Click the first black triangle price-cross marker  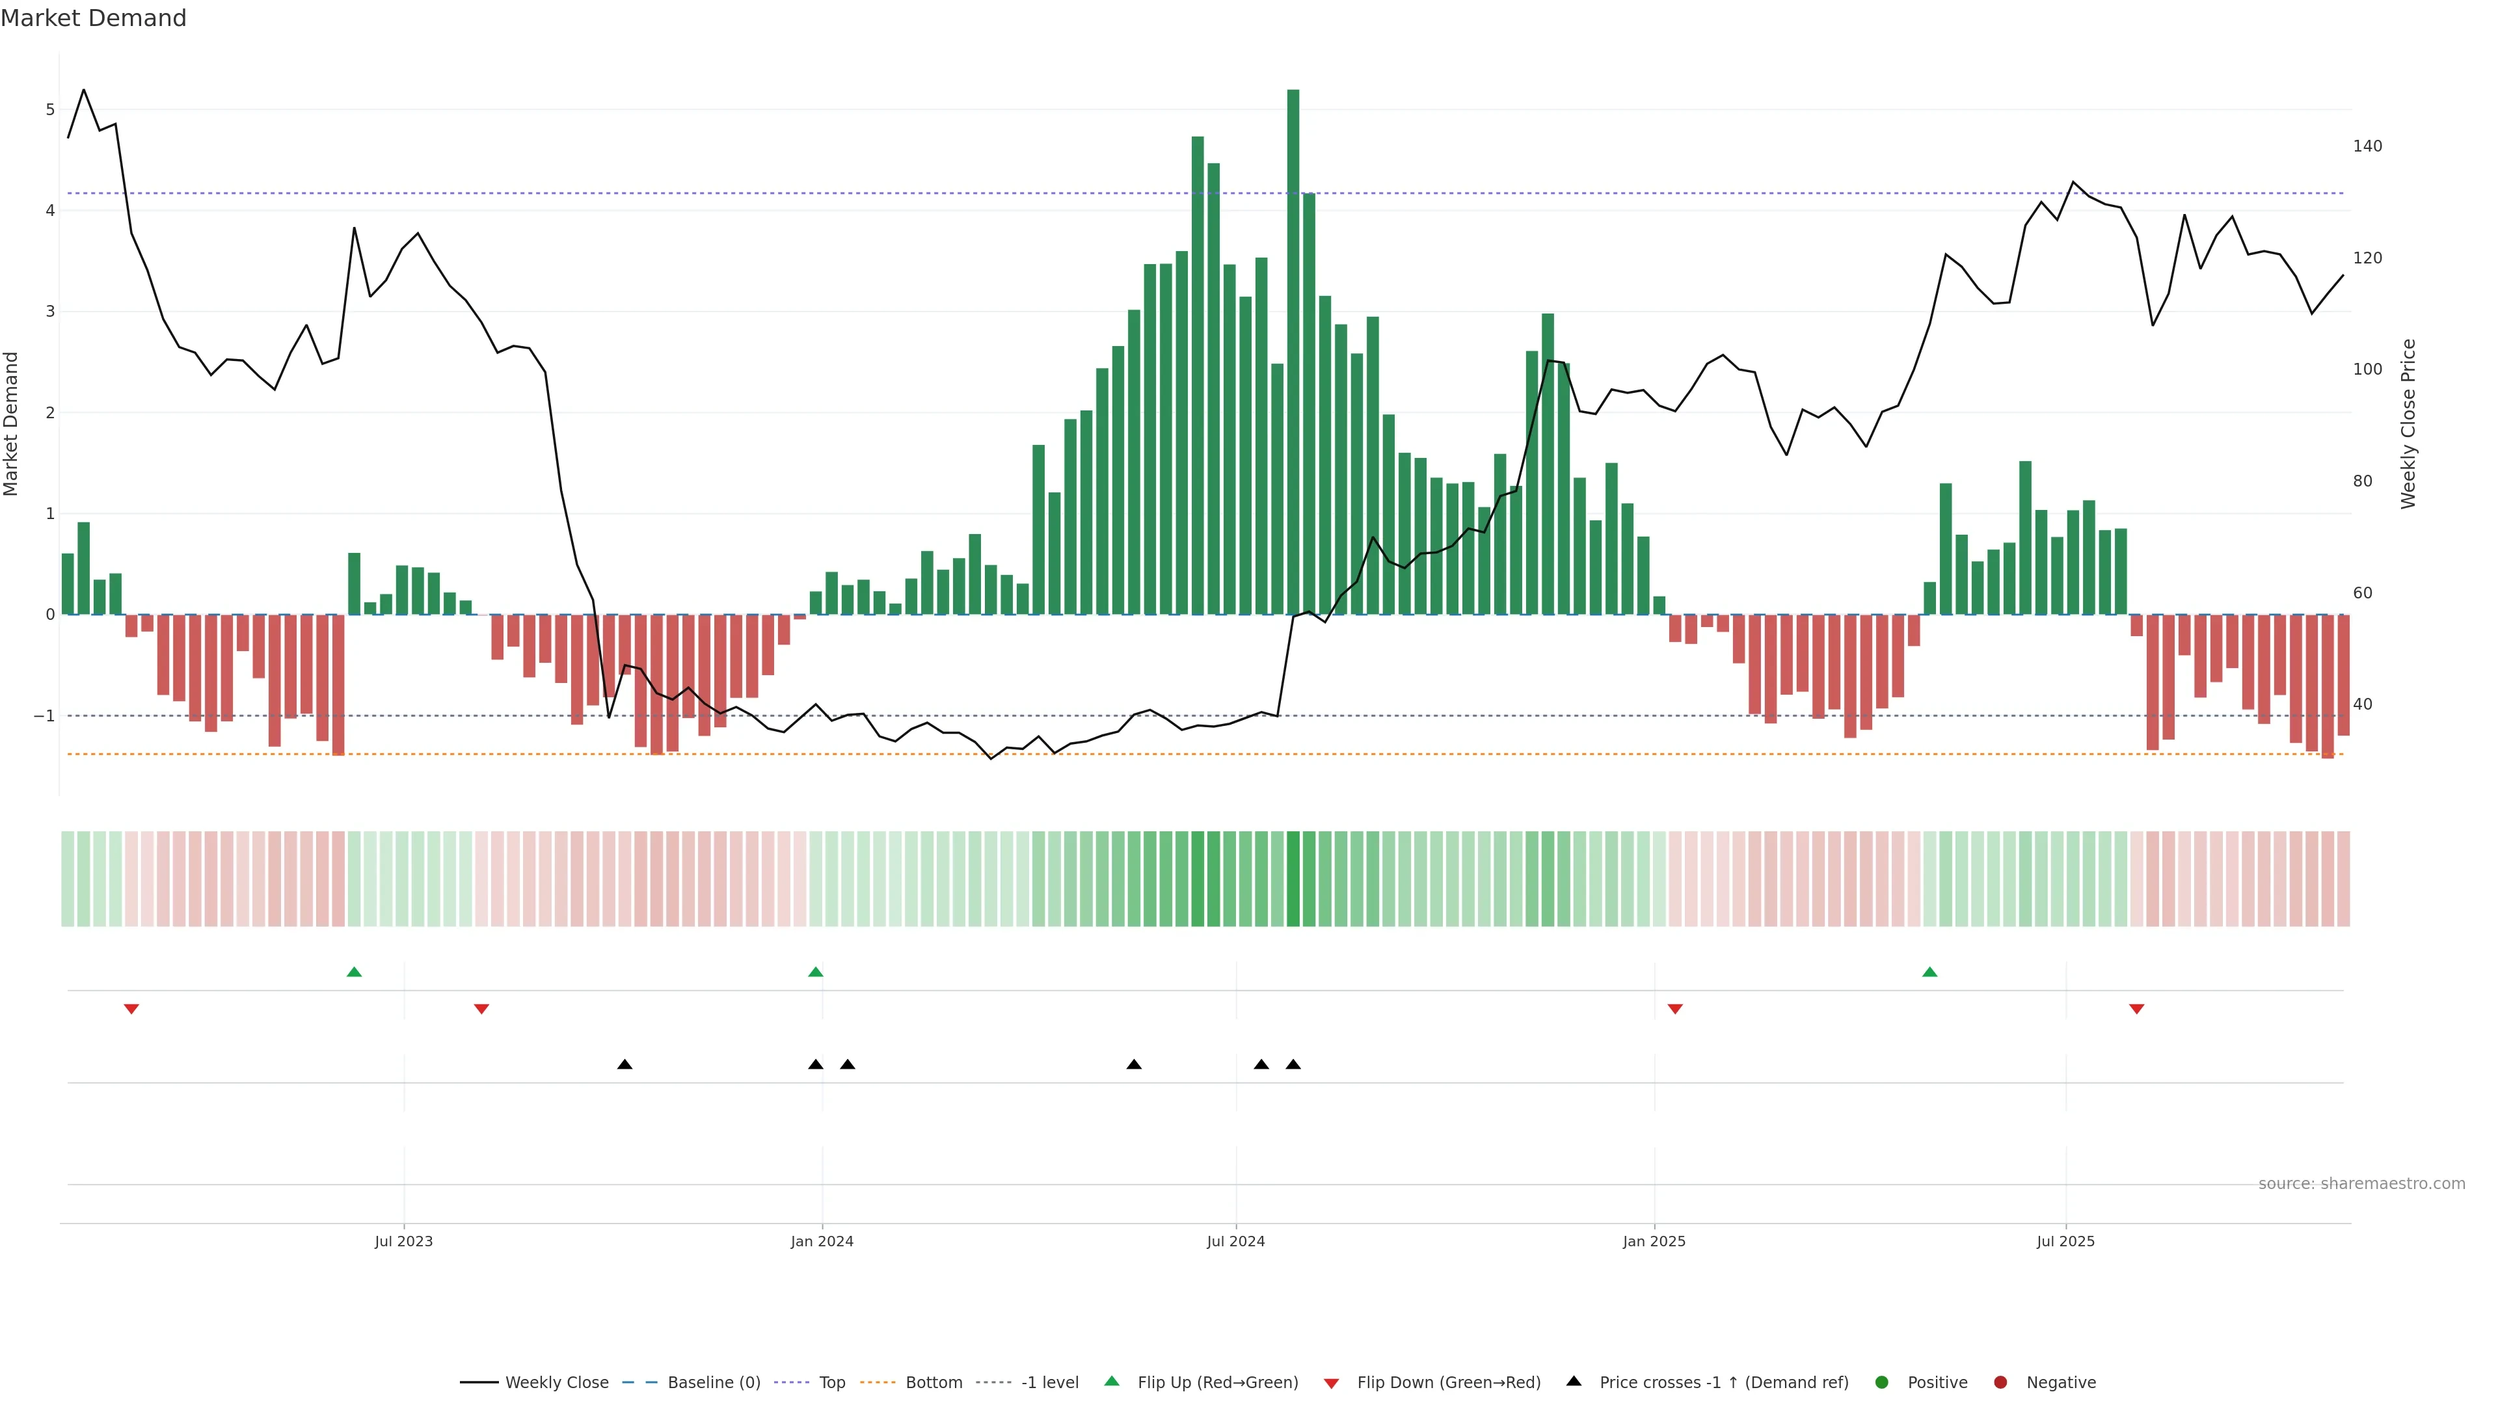pos(624,1065)
